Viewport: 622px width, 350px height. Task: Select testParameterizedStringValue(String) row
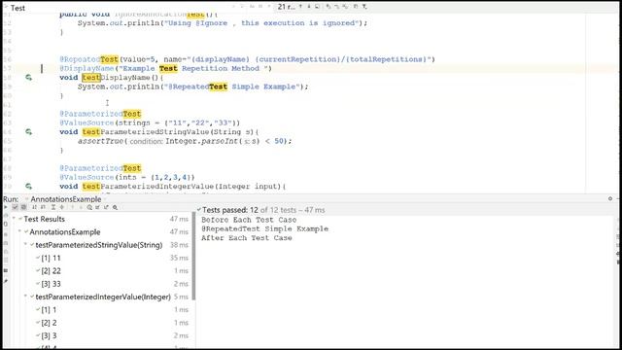point(100,245)
